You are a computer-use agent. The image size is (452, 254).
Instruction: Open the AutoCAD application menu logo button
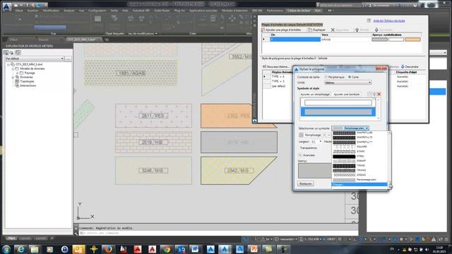tap(6, 6)
